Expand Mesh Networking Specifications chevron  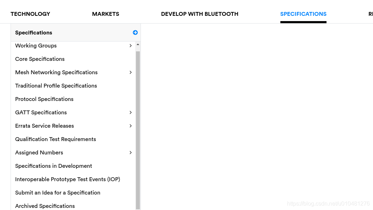pyautogui.click(x=131, y=72)
